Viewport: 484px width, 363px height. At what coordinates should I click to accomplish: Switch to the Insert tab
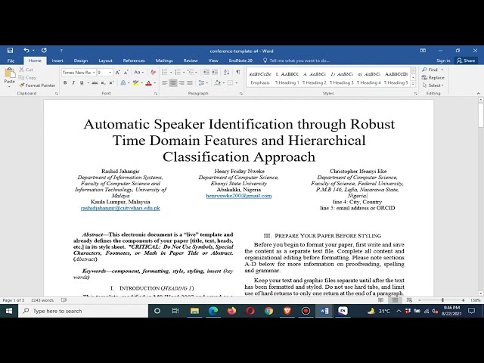pyautogui.click(x=57, y=60)
